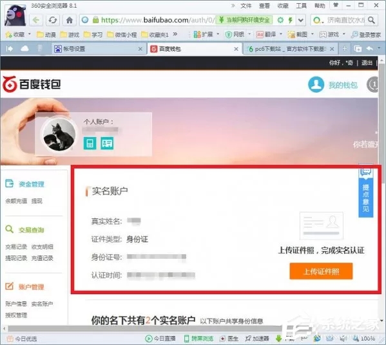
Task: Click the skin shirt icon in title bar
Action: [x=336, y=5]
